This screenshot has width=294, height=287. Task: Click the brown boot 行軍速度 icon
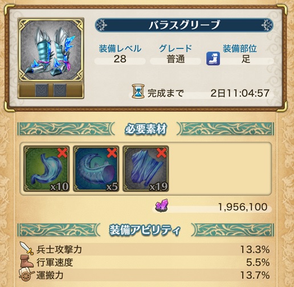[27, 262]
